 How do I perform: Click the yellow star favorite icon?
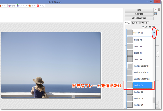click(158, 30)
